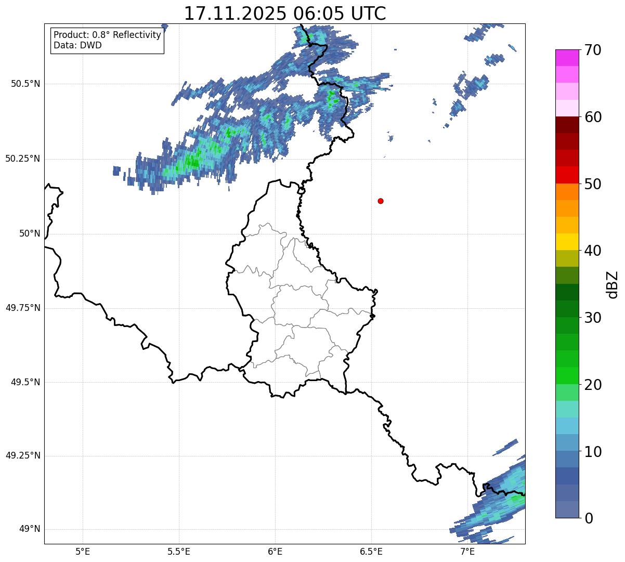The height and width of the screenshot is (562, 625).
Task: Click the 'dBZ' colorbar label
Action: point(613,284)
